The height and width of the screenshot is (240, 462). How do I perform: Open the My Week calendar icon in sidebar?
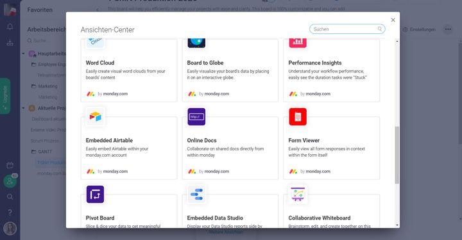pos(10,165)
